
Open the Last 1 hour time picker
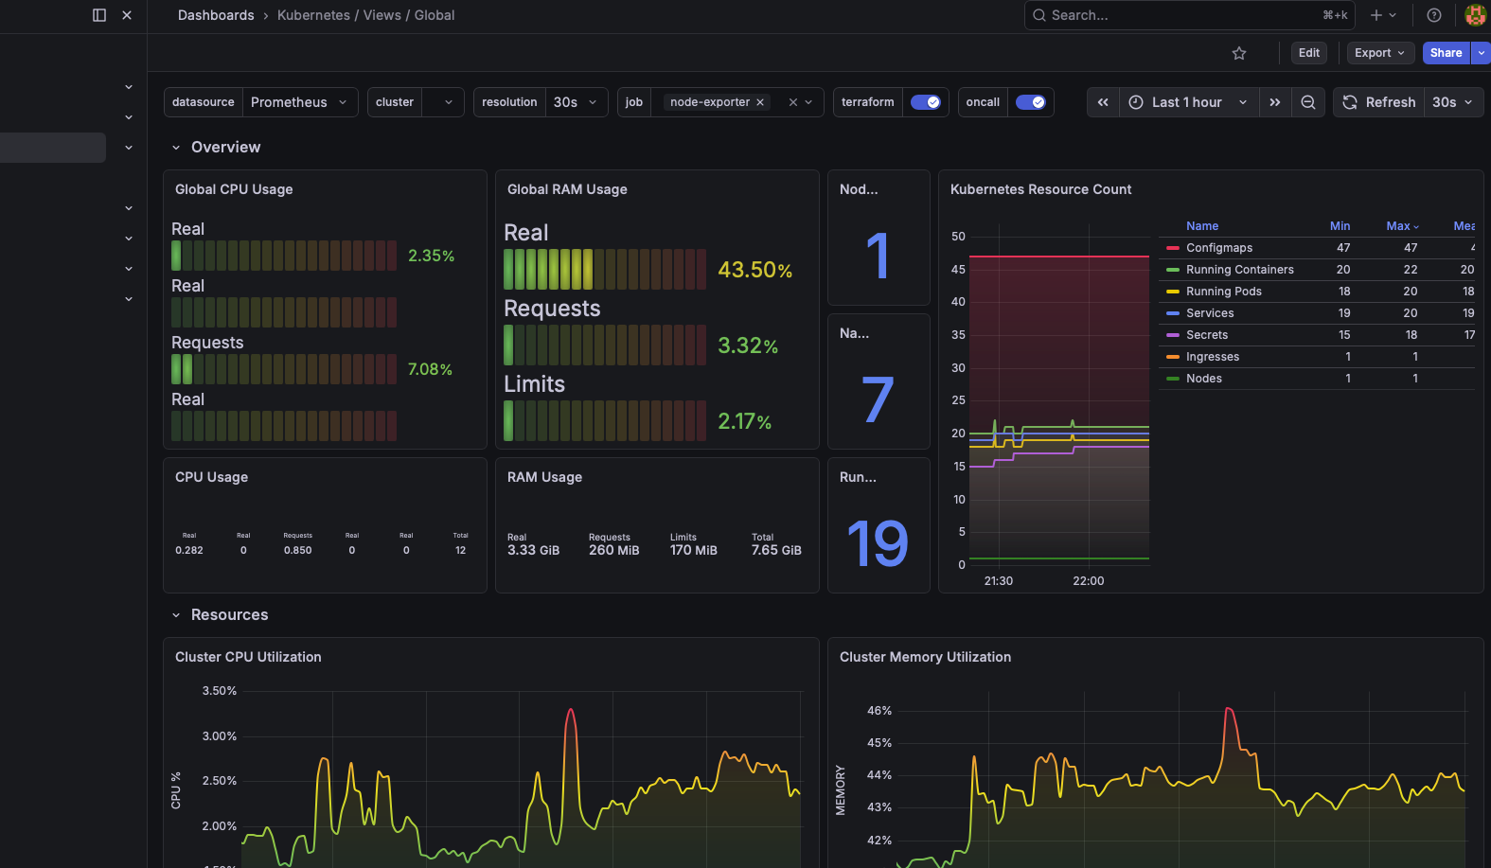click(1189, 102)
